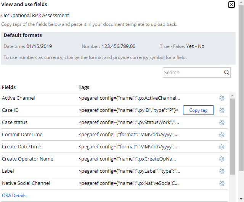Click the fields list scroll up arrow
This screenshot has height=202, width=244.
pyautogui.click(x=232, y=95)
